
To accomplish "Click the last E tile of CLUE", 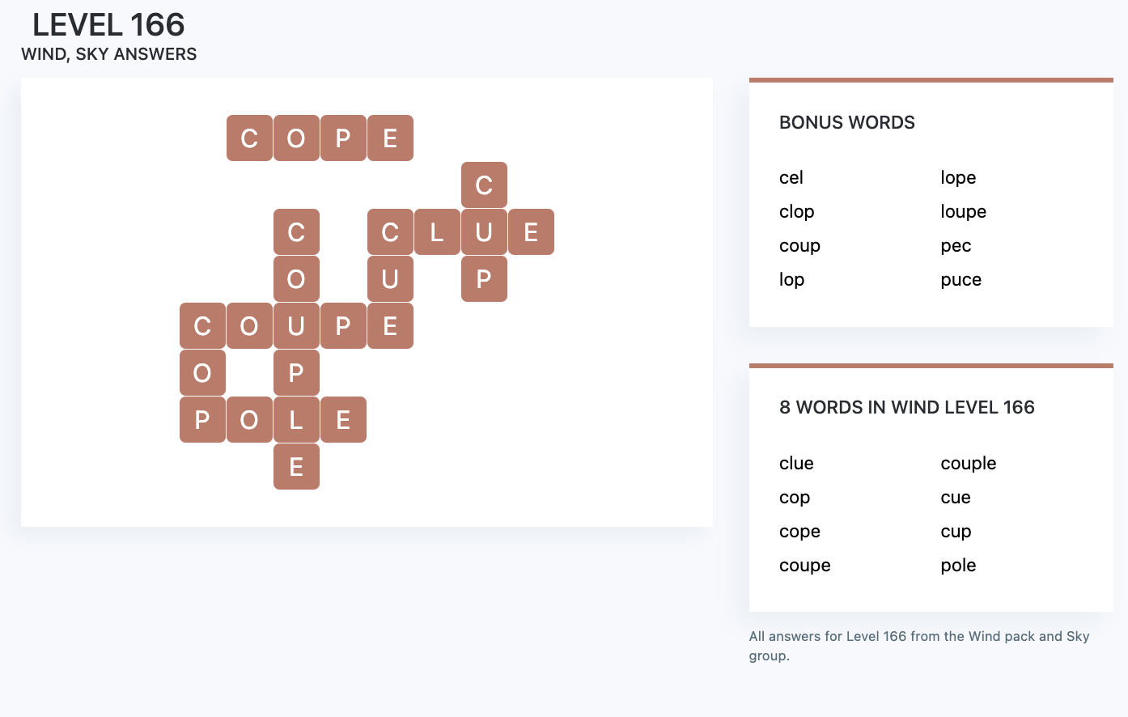I will [531, 232].
